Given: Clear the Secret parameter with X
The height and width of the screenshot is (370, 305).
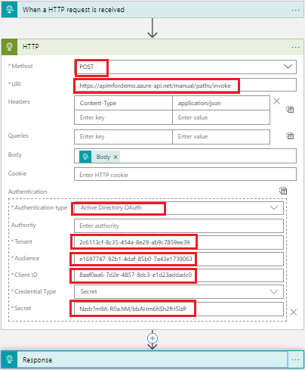Looking at the screenshot, I should pos(294,312).
